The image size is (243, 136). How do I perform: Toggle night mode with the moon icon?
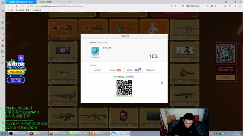click(216, 6)
